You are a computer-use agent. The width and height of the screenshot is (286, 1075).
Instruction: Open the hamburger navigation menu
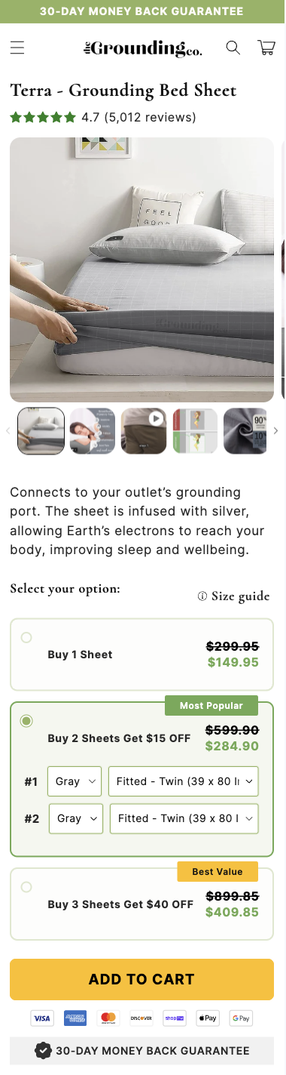pyautogui.click(x=17, y=48)
